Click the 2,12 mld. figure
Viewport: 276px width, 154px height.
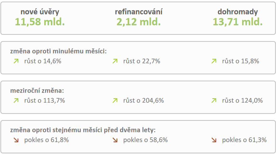138,22
